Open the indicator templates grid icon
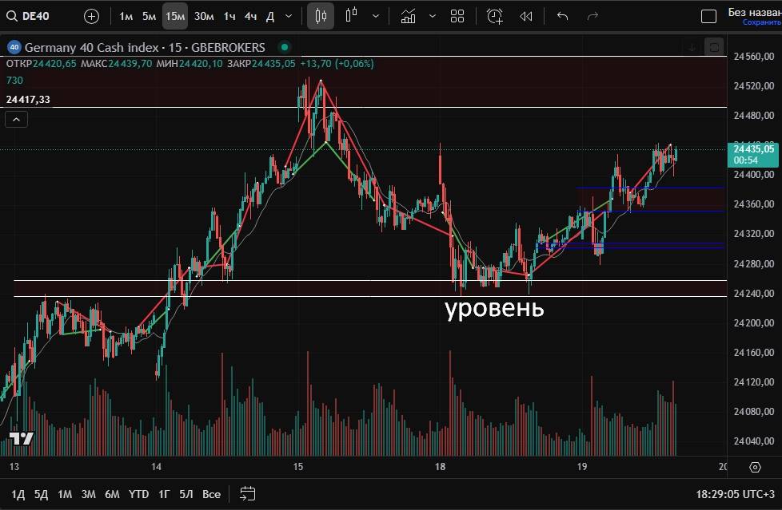Viewport: 782px width, 510px height. click(457, 16)
